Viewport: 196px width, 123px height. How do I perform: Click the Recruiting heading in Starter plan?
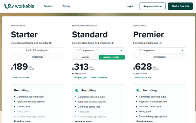[21, 90]
